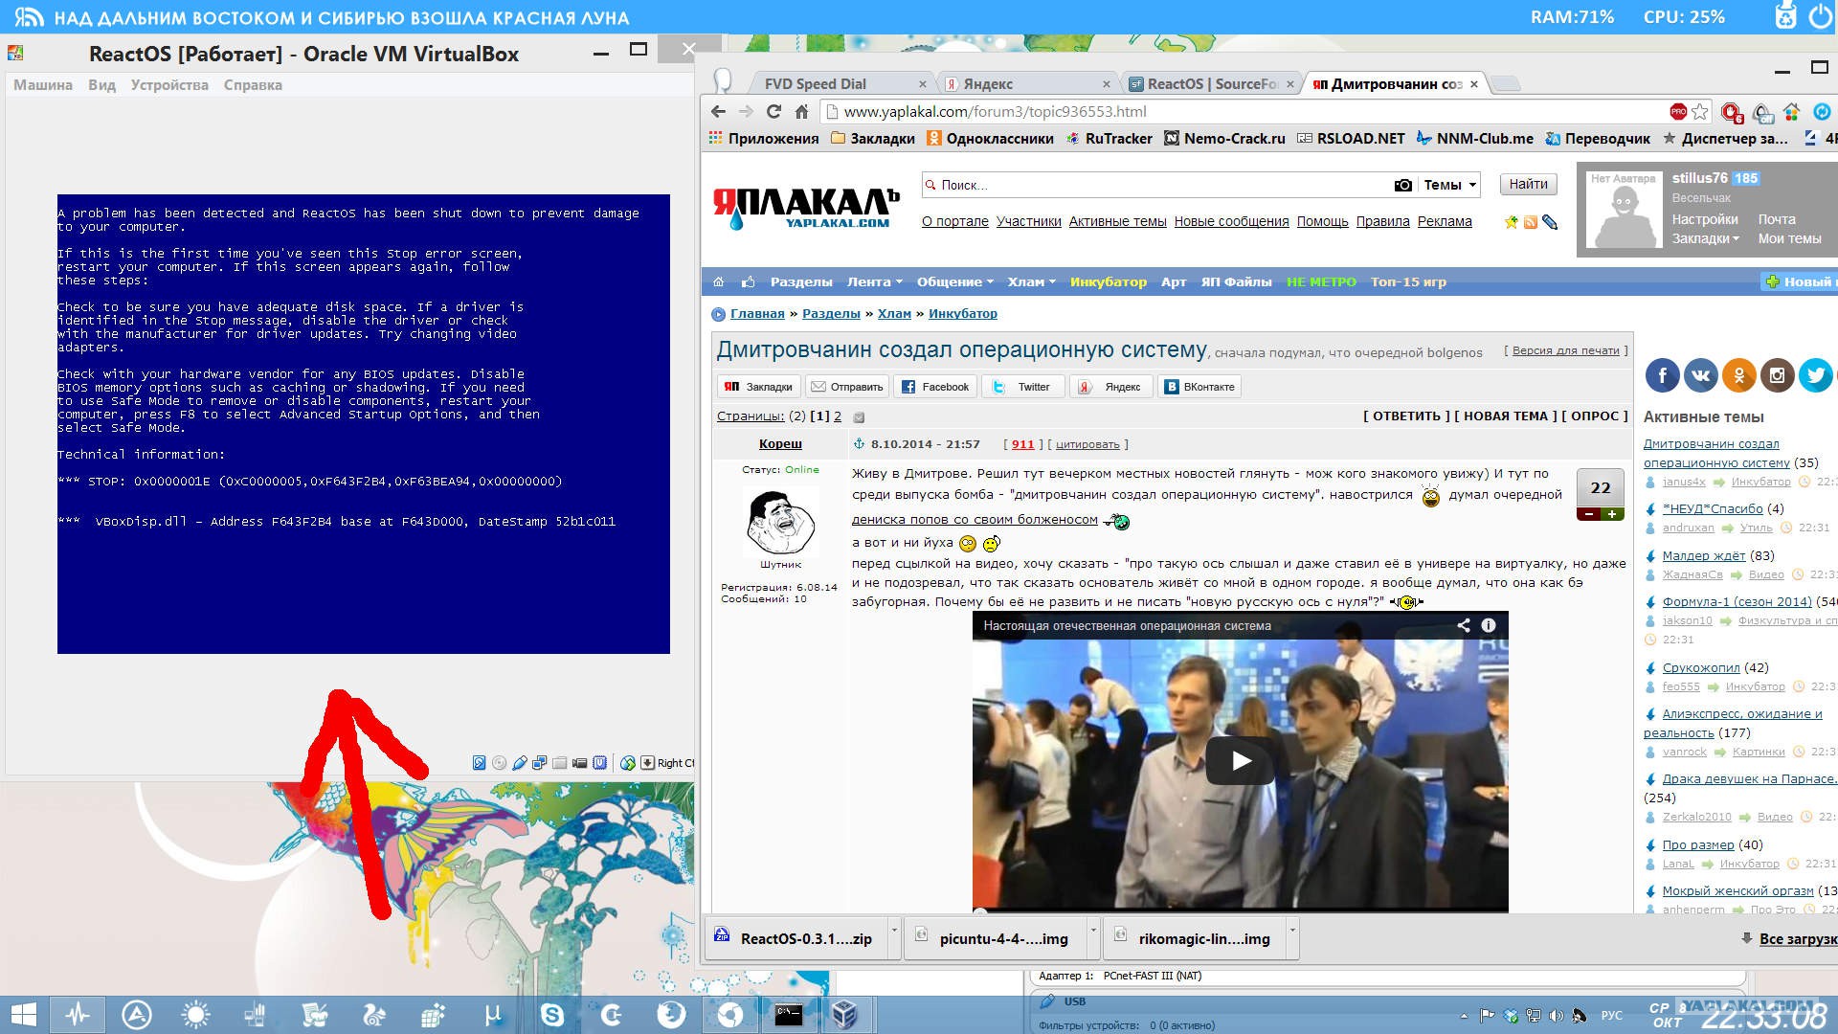Viewport: 1838px width, 1034px height.
Task: Click ОТВЕТИТЬ reply link
Action: tap(1406, 416)
